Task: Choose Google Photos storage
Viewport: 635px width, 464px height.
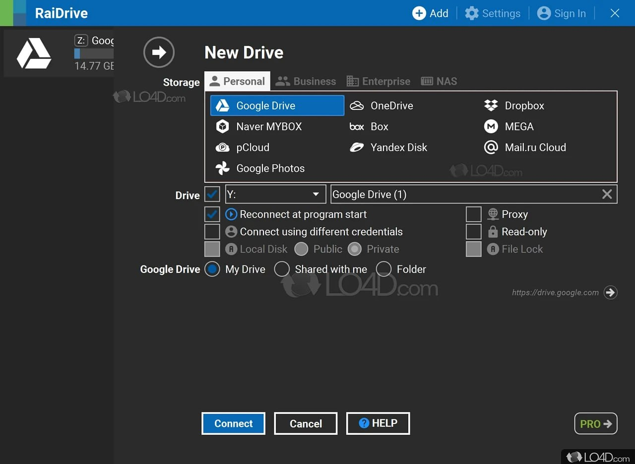Action: pos(270,168)
